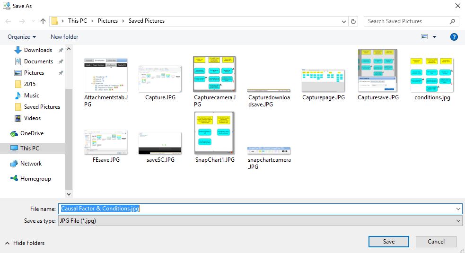Viewport: 465px width, 253px height.
Task: Collapse the pane with Hide Folders
Action: (25, 243)
